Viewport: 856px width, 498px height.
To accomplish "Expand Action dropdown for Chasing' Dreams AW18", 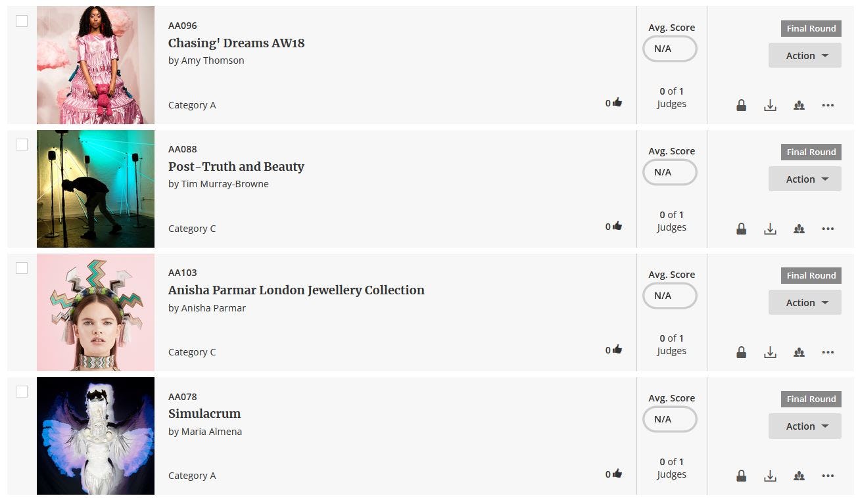I will (805, 55).
